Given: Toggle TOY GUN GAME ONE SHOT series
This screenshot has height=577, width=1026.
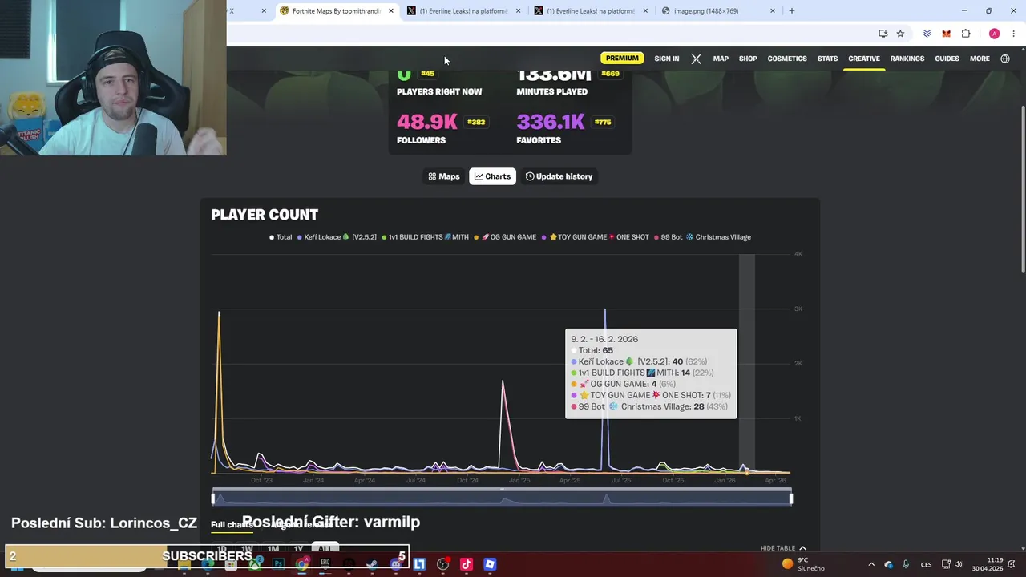Looking at the screenshot, I should click(x=596, y=237).
